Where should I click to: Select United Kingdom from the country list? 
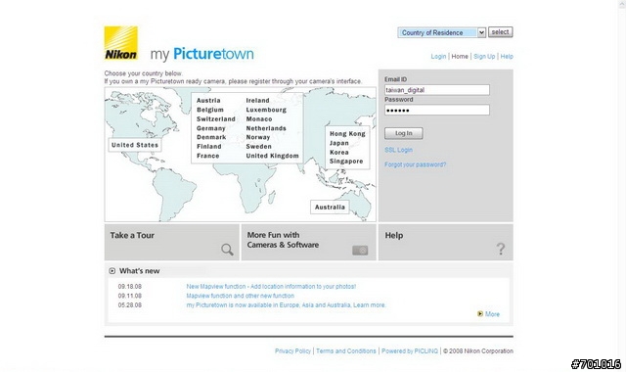point(272,156)
